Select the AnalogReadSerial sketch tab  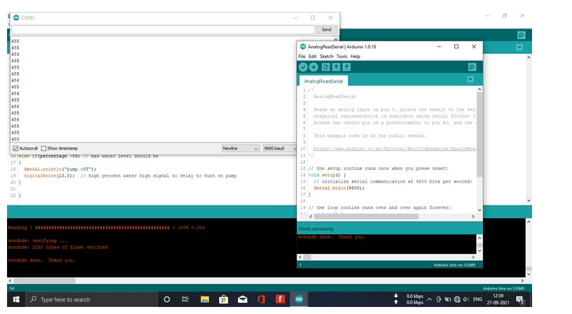pyautogui.click(x=323, y=81)
